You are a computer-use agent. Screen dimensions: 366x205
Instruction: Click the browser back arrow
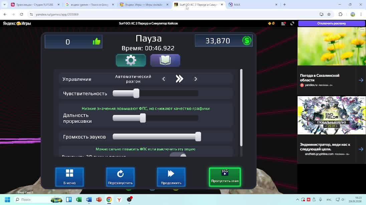click(x=5, y=14)
